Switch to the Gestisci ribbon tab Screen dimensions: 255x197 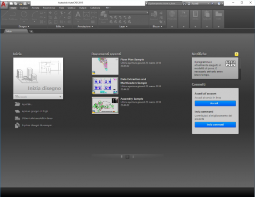71,8
